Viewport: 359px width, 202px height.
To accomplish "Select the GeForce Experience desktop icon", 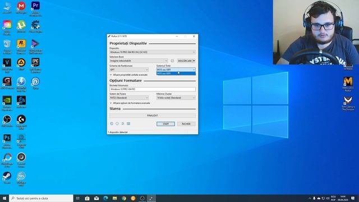I will point(7,103).
